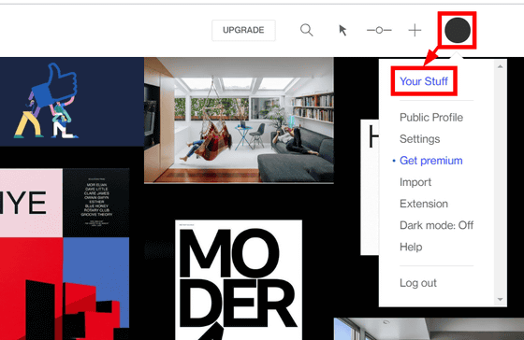The height and width of the screenshot is (340, 524).
Task: Go to Public Profile
Action: coord(431,117)
